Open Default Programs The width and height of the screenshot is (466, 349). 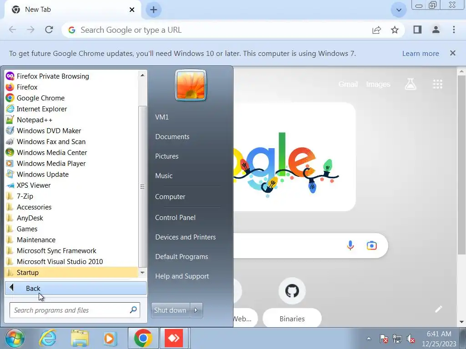click(182, 257)
